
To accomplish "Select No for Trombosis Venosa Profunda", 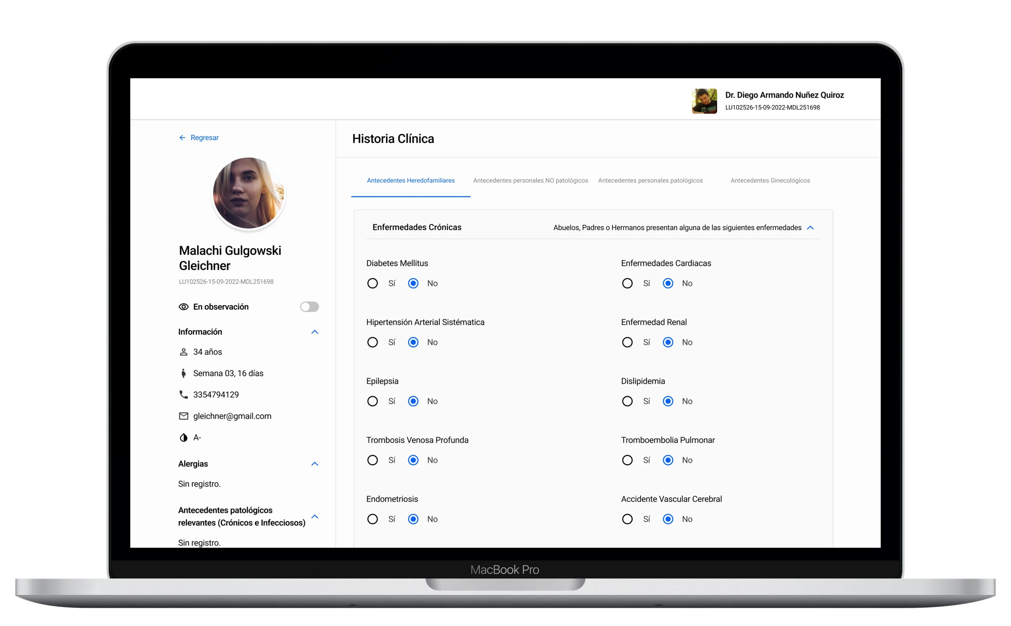I will (x=413, y=460).
